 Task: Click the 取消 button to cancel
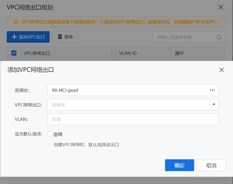point(211,165)
